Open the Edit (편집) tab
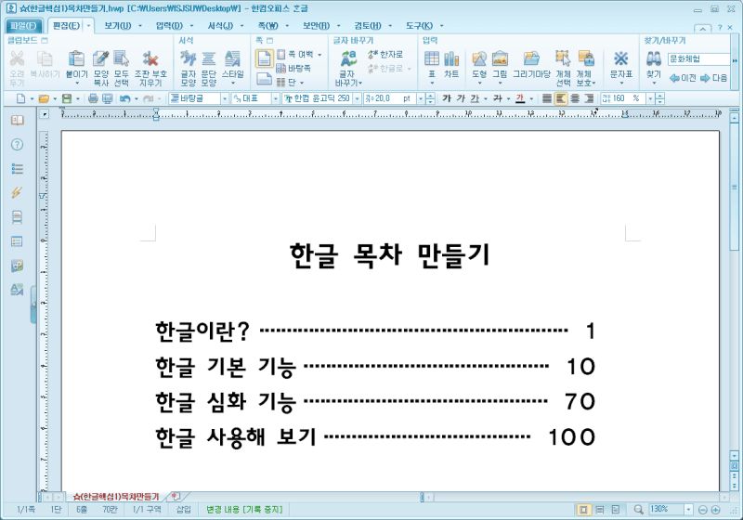743x520 pixels. click(x=66, y=26)
